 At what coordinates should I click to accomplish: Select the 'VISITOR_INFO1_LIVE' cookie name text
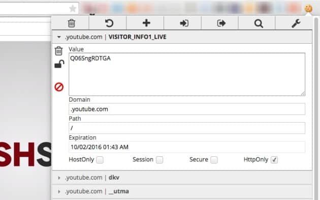click(137, 37)
